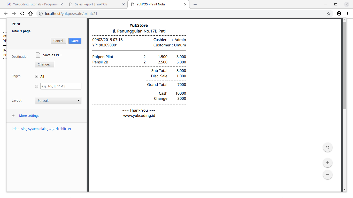The height and width of the screenshot is (198, 353).
Task: Open More settings link
Action: coord(29,116)
